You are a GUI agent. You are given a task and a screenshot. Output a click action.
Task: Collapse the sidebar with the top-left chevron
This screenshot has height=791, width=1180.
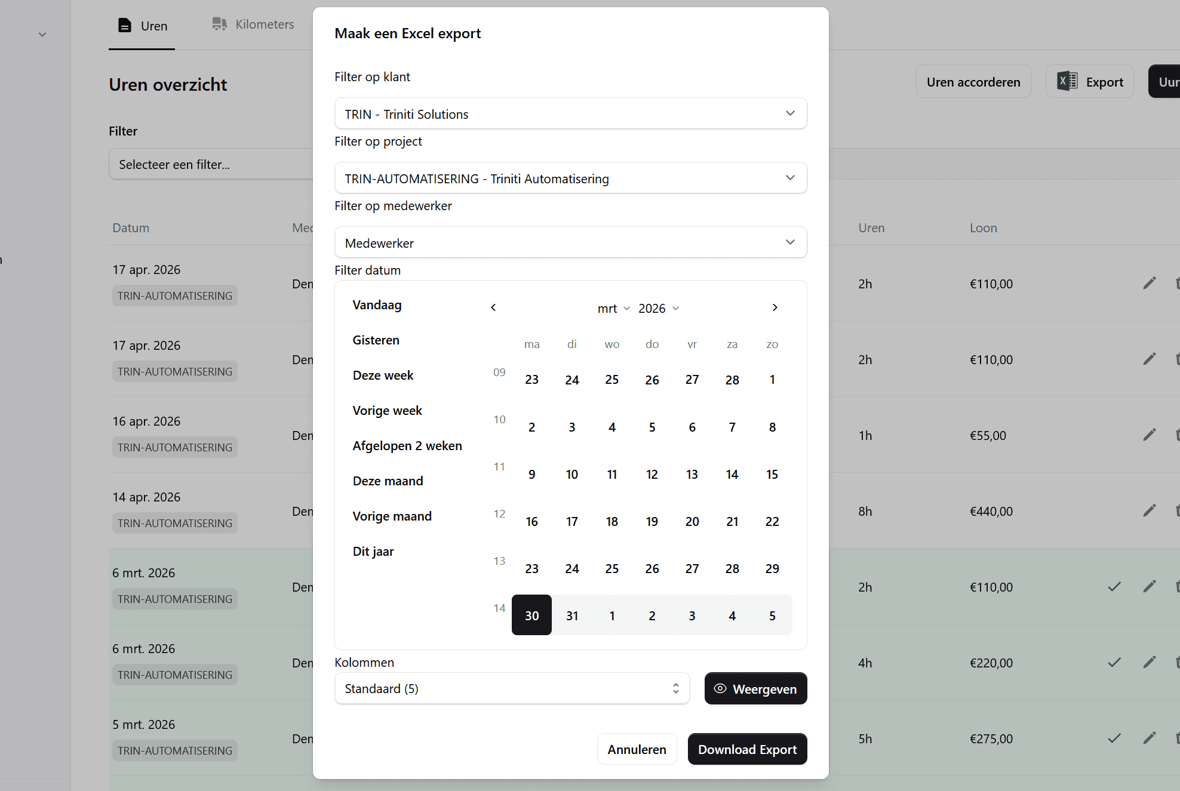tap(42, 34)
